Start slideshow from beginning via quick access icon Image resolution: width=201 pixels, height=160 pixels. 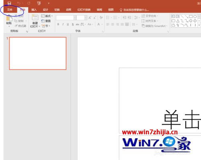pos(39,3)
